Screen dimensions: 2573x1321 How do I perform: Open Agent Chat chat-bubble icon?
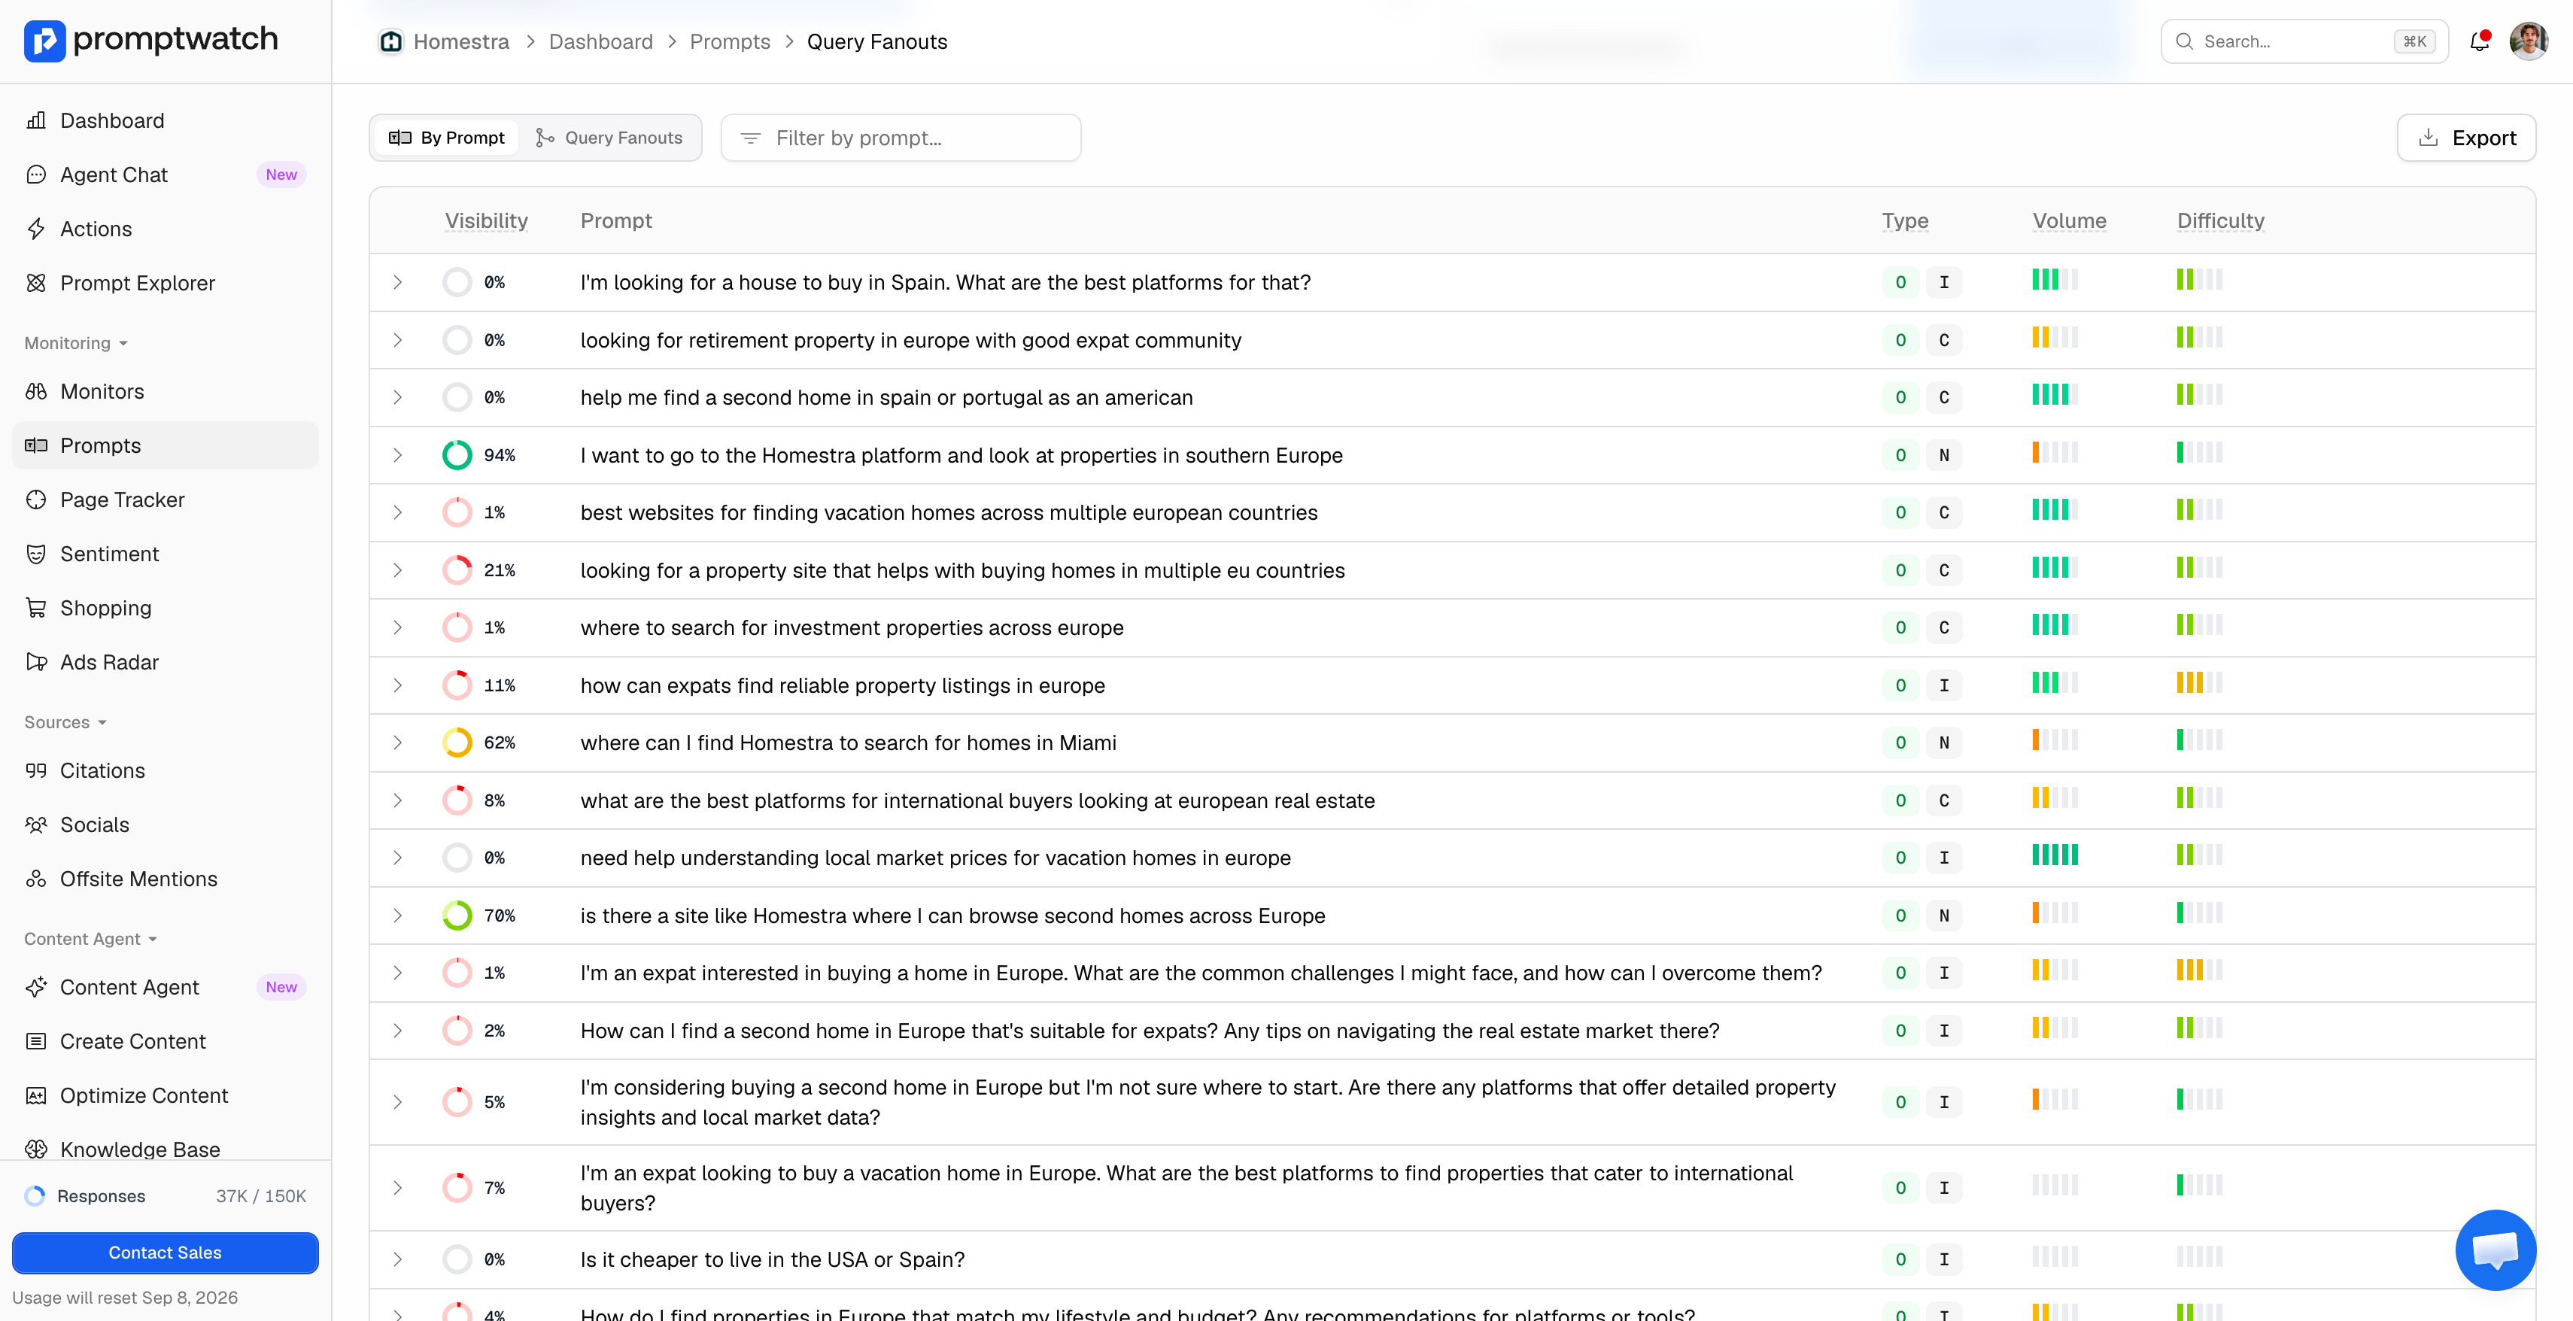coord(36,175)
